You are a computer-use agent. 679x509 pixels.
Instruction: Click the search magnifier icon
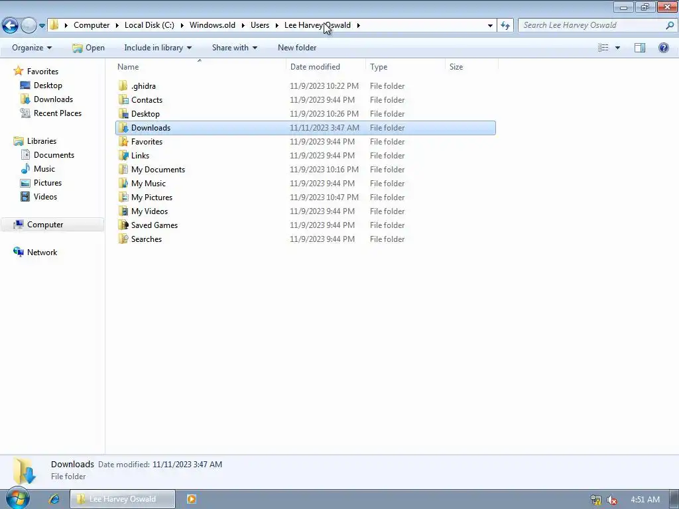(670, 25)
